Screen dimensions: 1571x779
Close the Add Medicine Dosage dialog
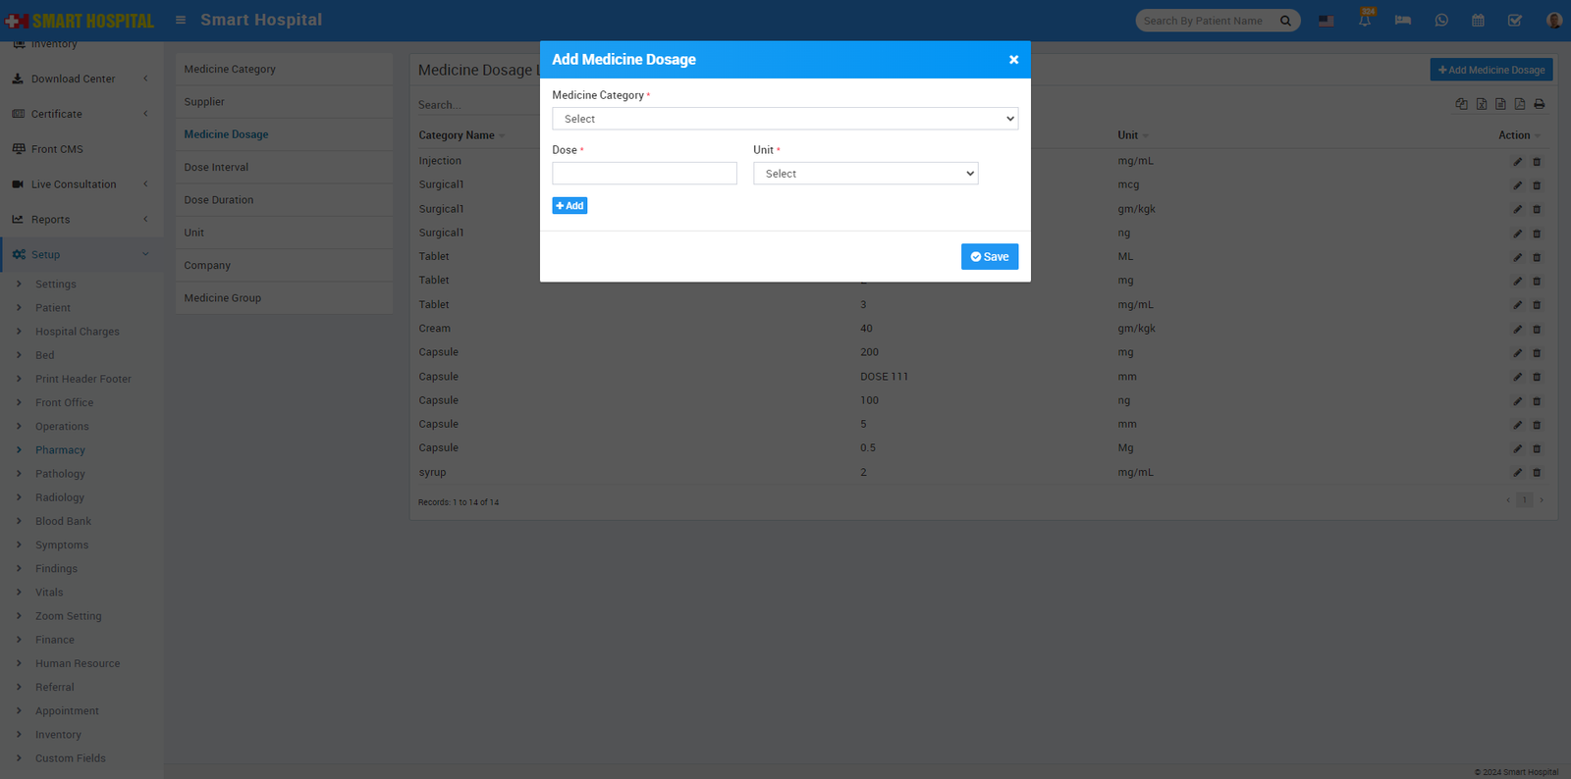(x=1013, y=60)
